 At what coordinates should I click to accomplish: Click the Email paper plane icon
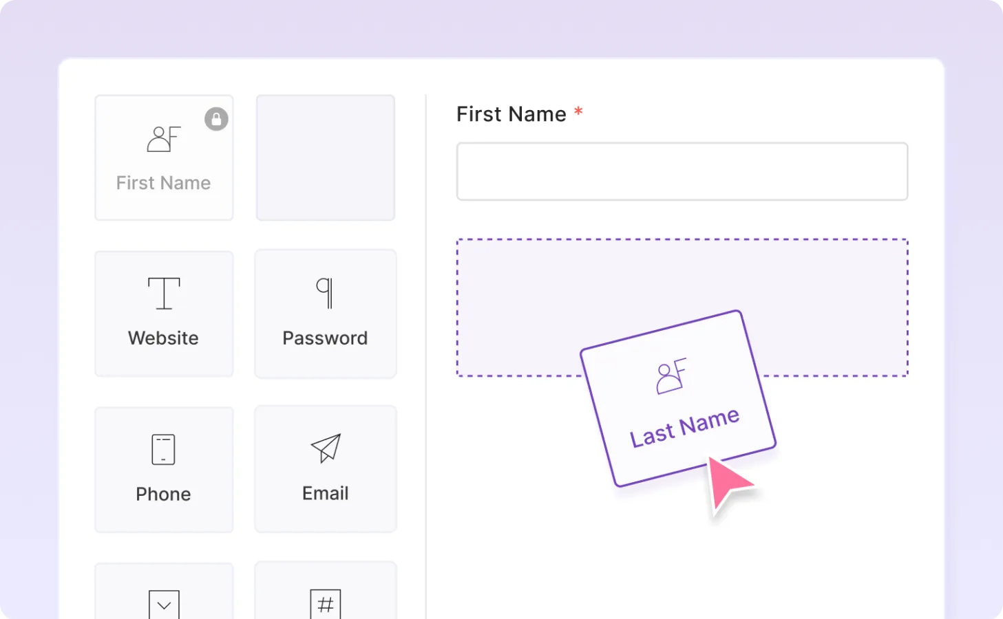(x=326, y=448)
